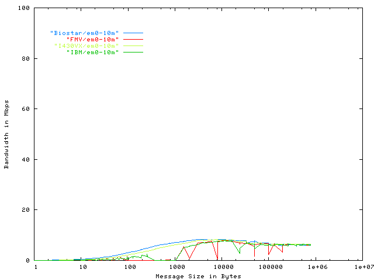This screenshot has height=280, width=374.
Task: Click the x-axis label 1e+07
Action: (x=364, y=267)
